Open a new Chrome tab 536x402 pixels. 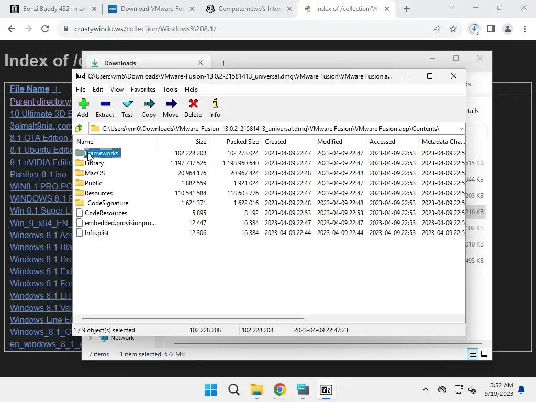coord(406,9)
